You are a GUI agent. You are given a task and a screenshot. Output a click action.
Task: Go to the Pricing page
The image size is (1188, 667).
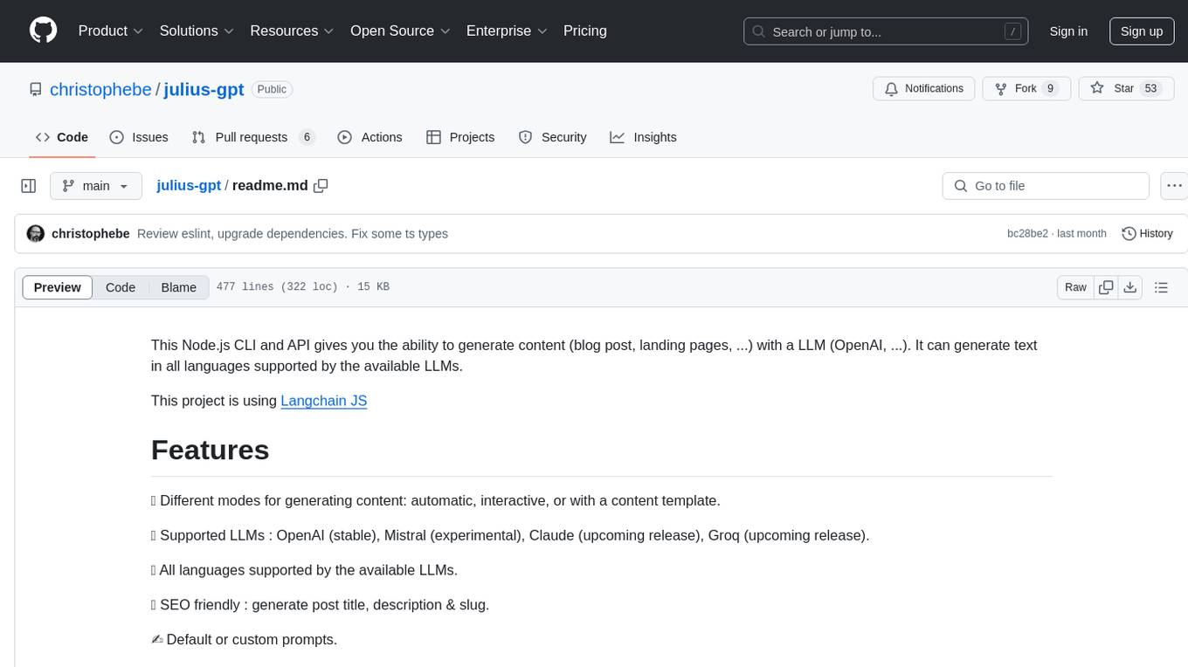pos(585,31)
